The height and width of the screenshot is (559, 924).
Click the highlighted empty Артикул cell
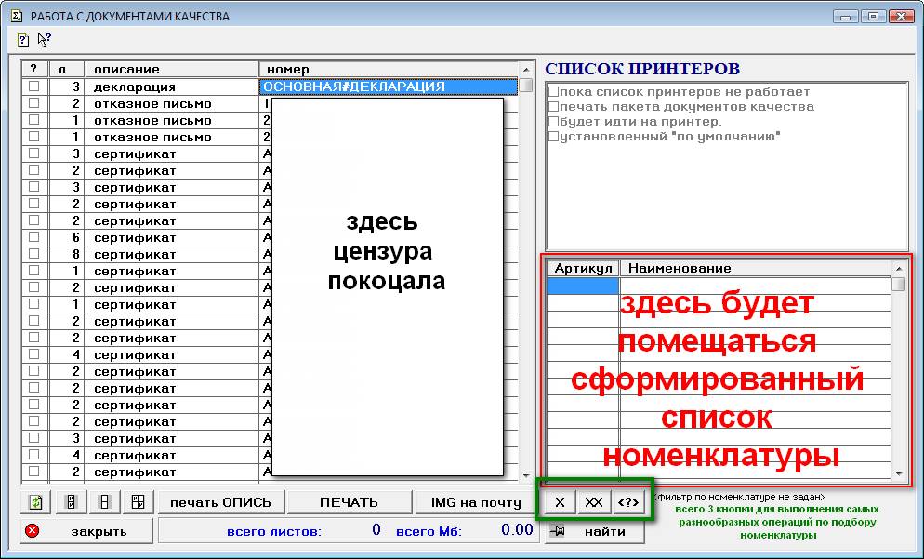584,286
